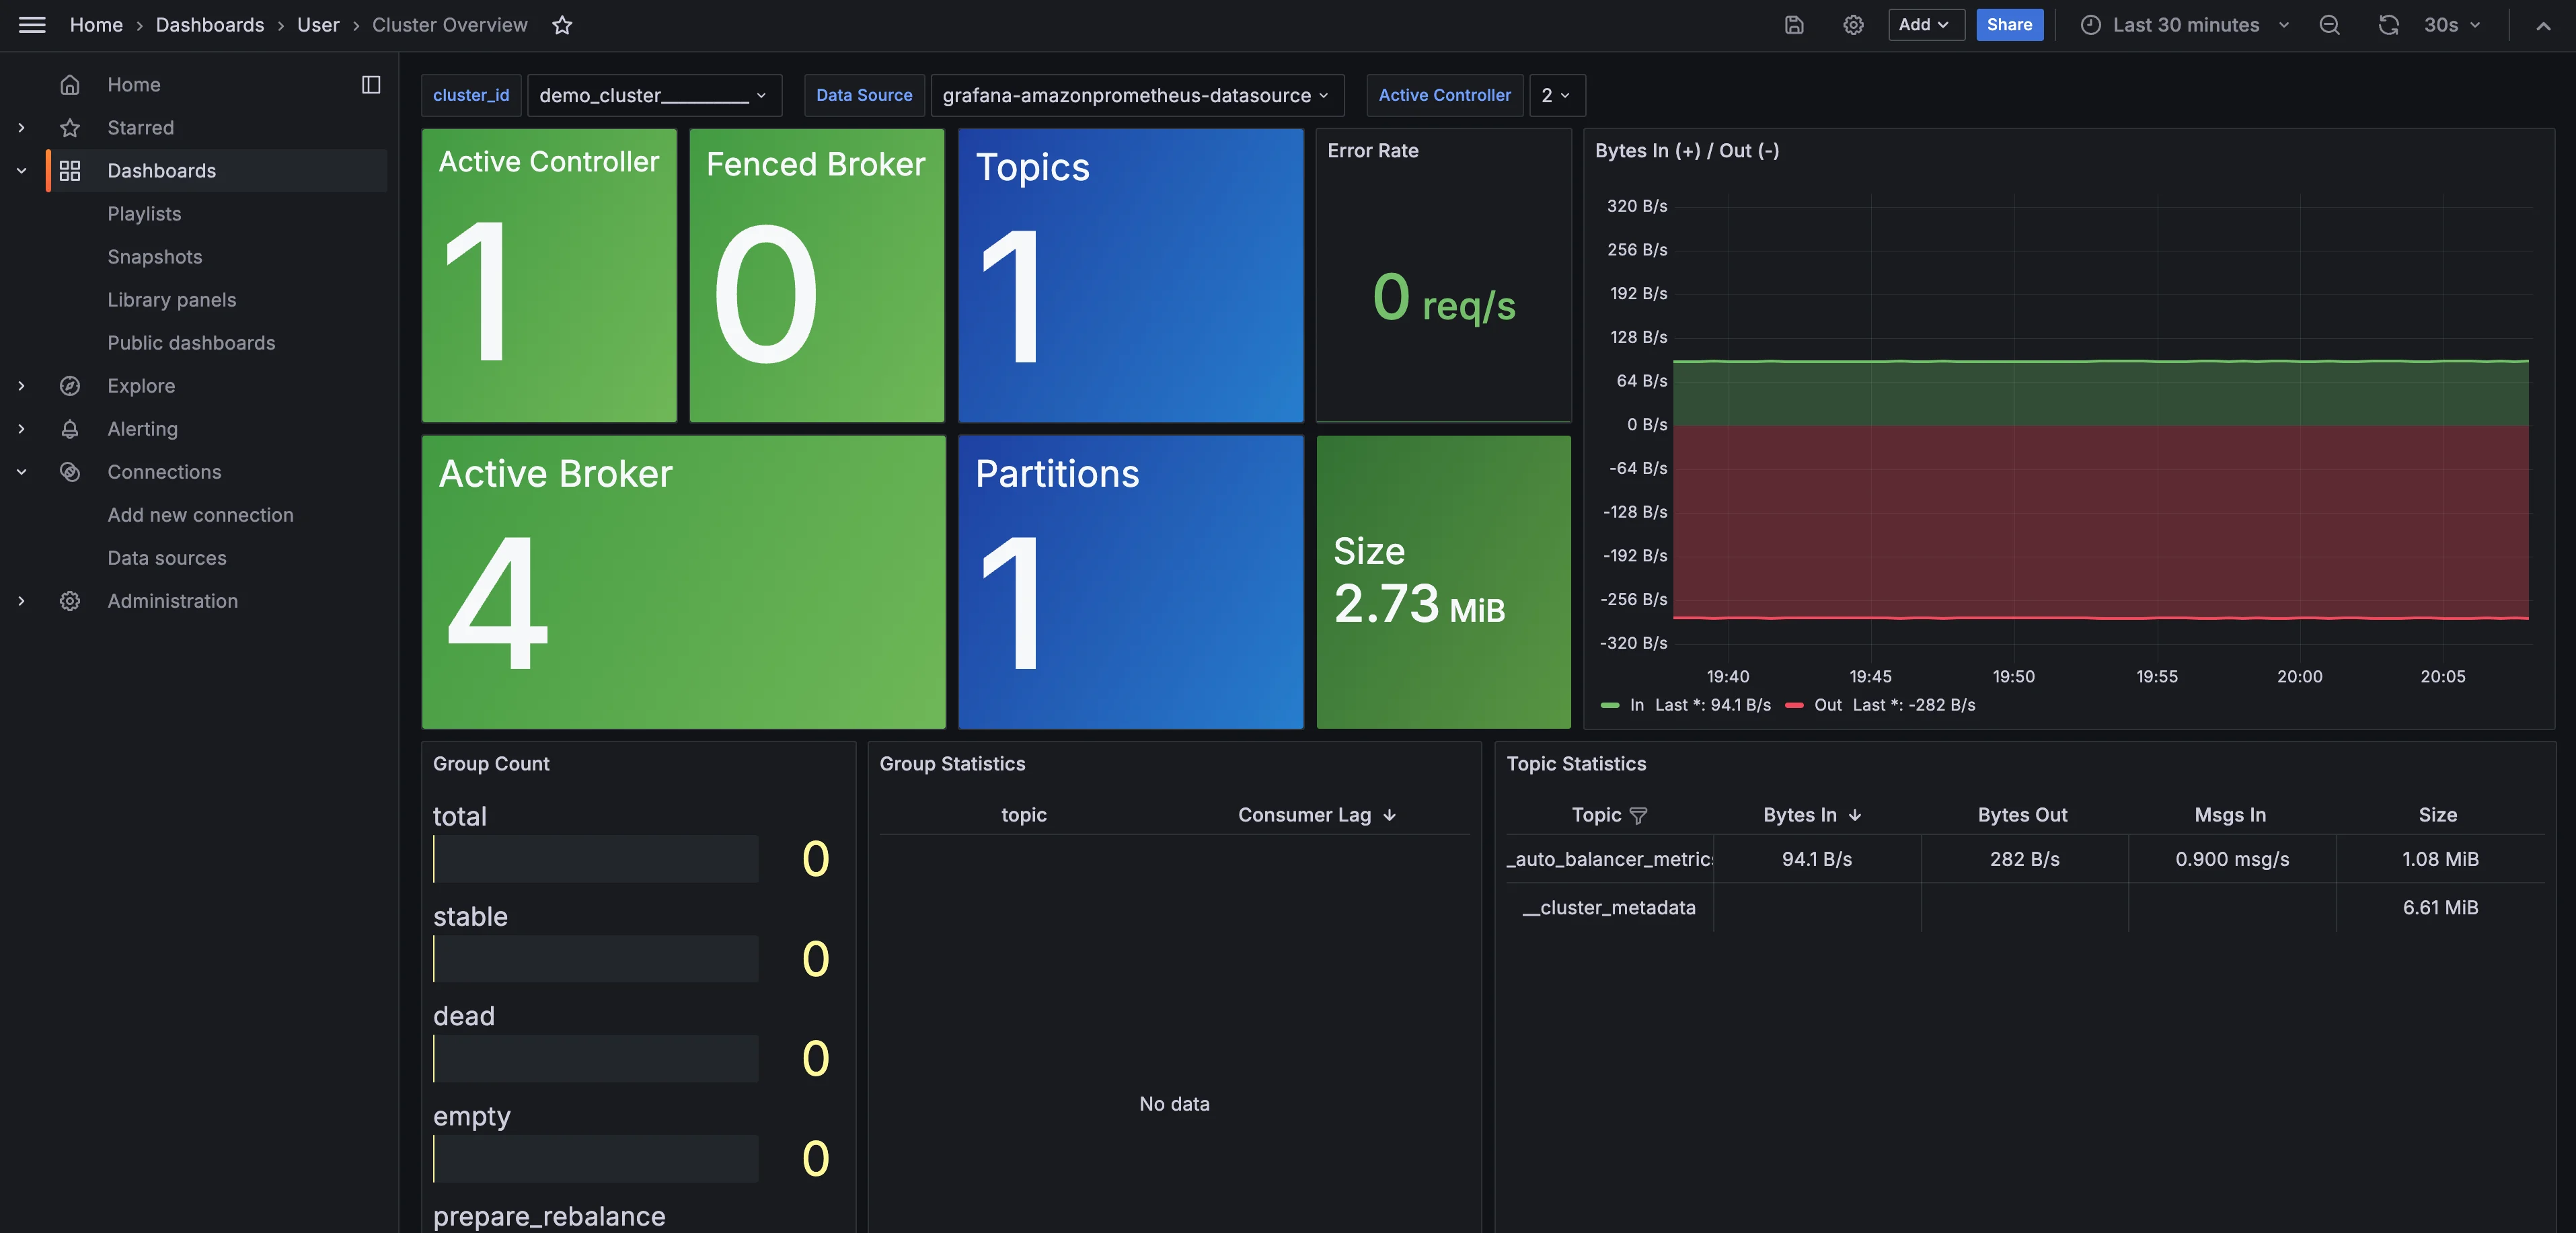Collapse the top toolbar chevron
The width and height of the screenshot is (2576, 1233).
pos(2543,25)
